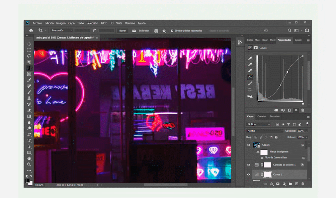Screen dimensions: 336x198
Task: Create a new layer group folder
Action: pyautogui.click(x=290, y=184)
